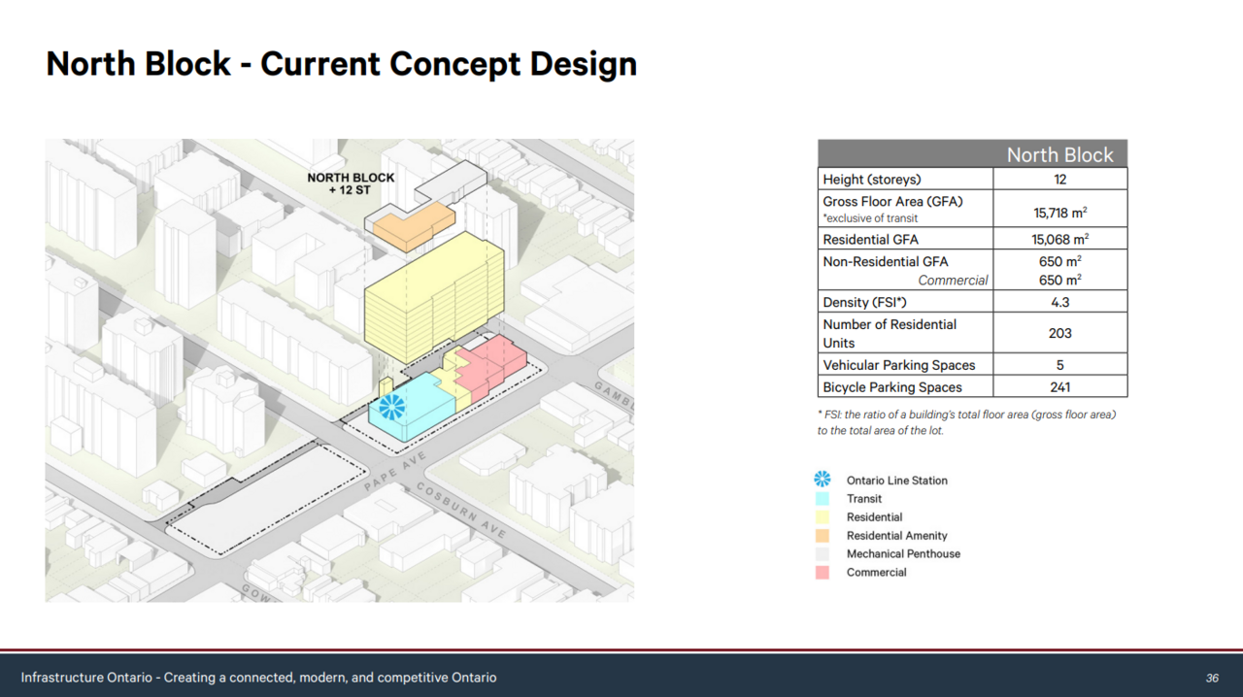
Task: Click the Residential GFA row label
Action: click(x=871, y=239)
